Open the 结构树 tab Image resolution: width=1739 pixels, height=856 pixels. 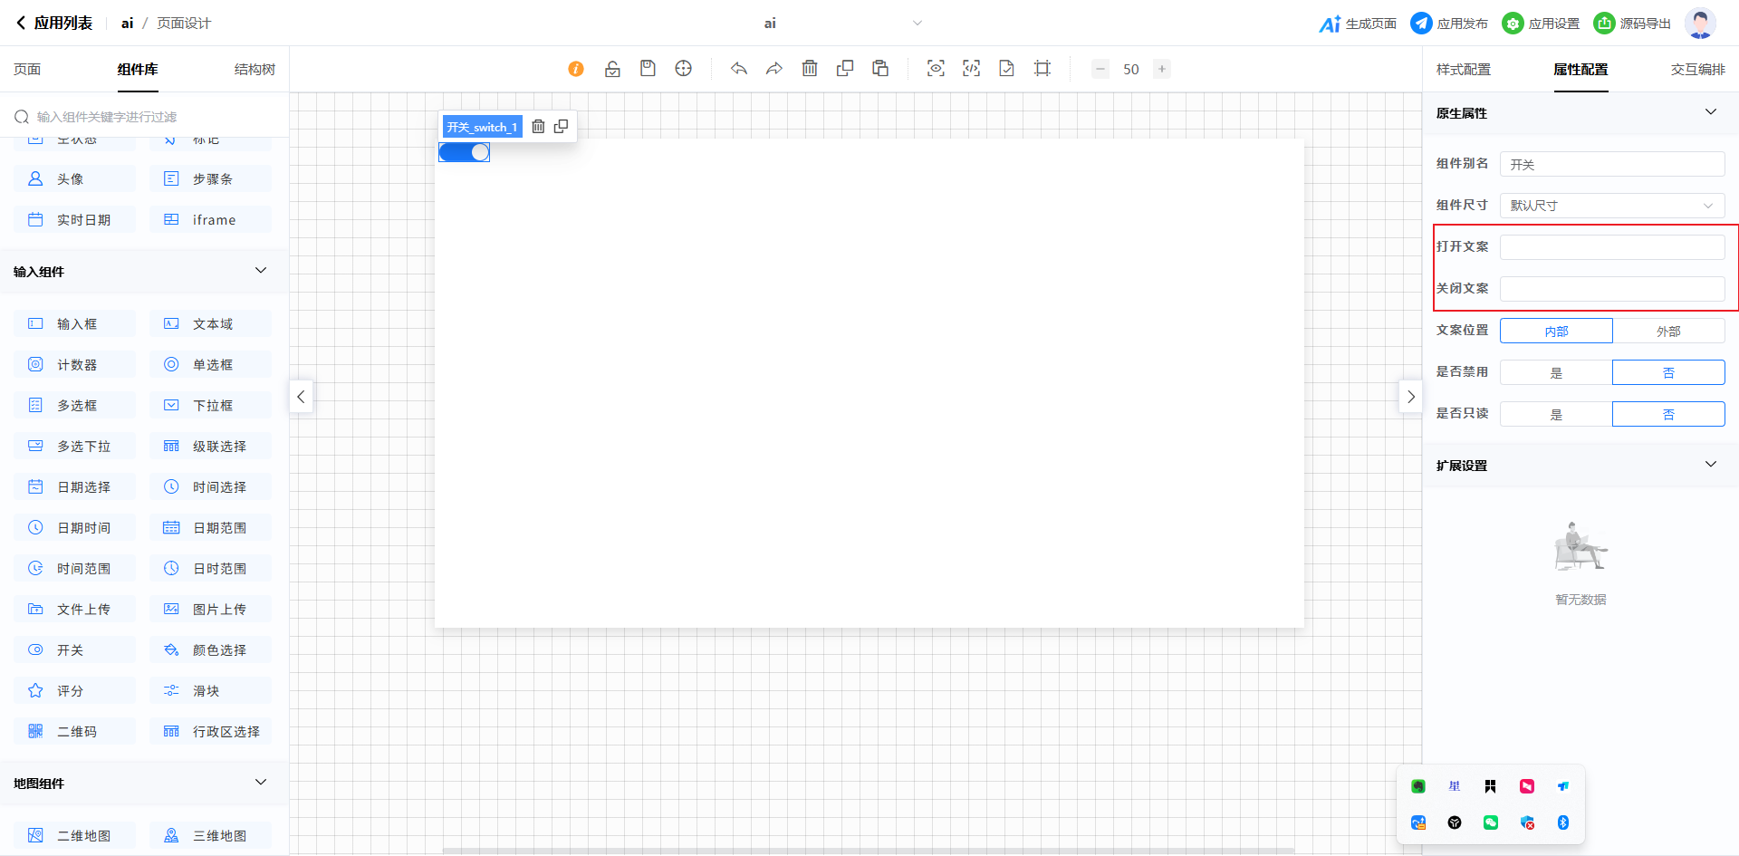pos(255,70)
